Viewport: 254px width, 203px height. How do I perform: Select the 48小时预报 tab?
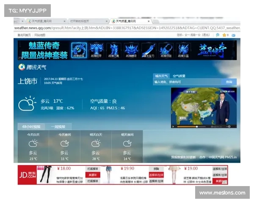31,126
